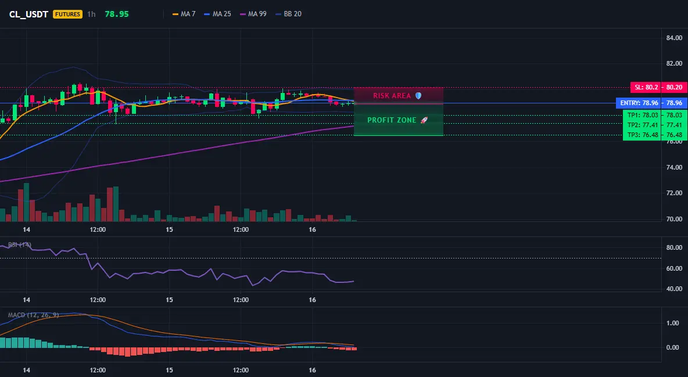This screenshot has height=377, width=688.
Task: Toggle the MA 99 legend entry
Action: 253,14
